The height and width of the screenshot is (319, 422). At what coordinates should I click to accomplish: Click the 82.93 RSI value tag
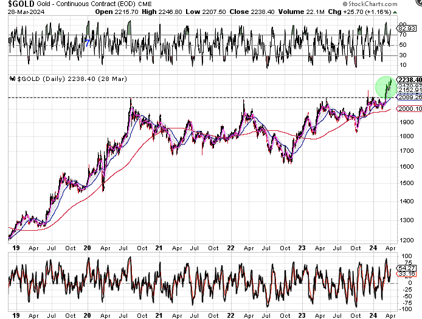[x=406, y=28]
